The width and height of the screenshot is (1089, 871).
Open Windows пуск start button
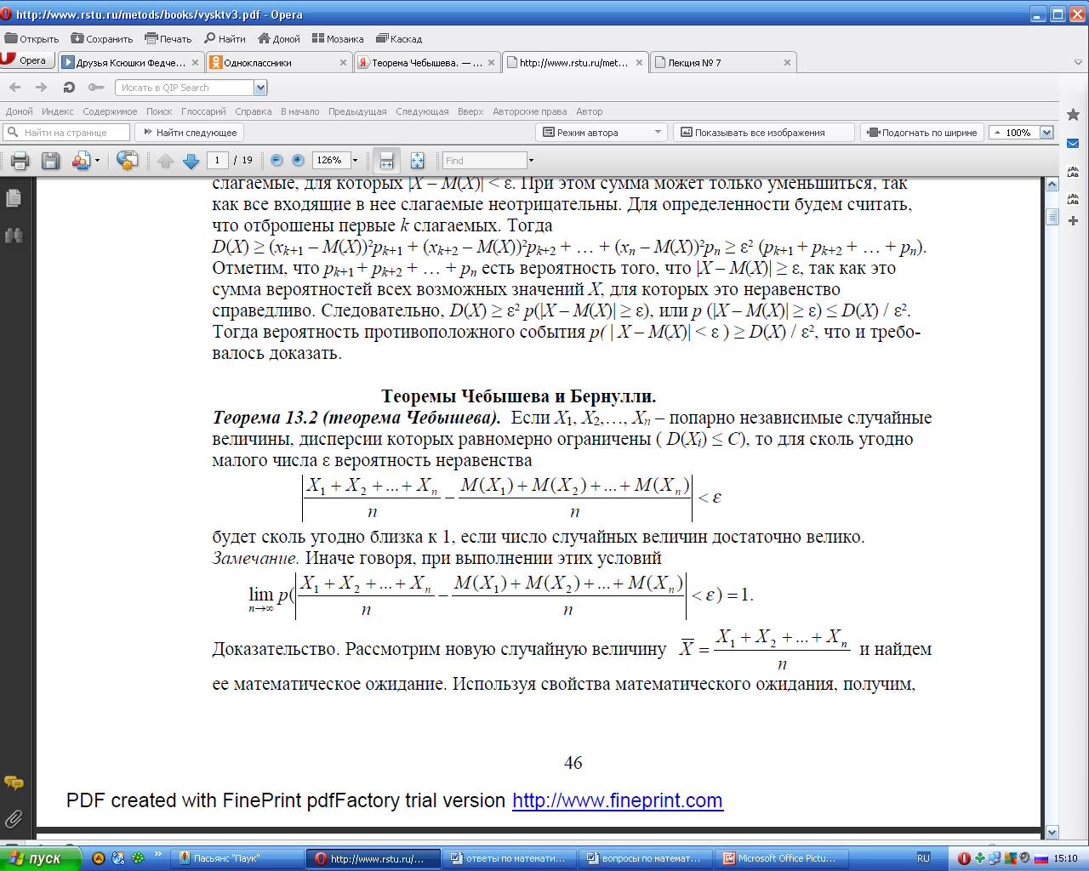coord(40,858)
